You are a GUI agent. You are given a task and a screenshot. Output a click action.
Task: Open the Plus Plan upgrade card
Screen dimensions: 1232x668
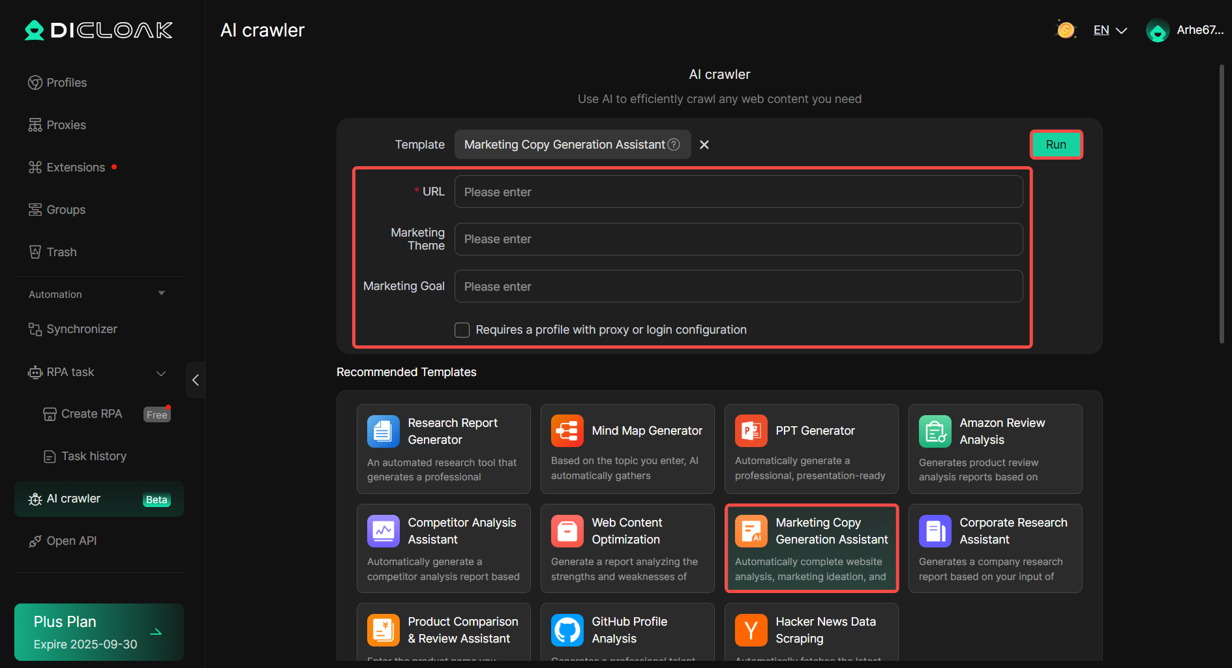pos(99,632)
